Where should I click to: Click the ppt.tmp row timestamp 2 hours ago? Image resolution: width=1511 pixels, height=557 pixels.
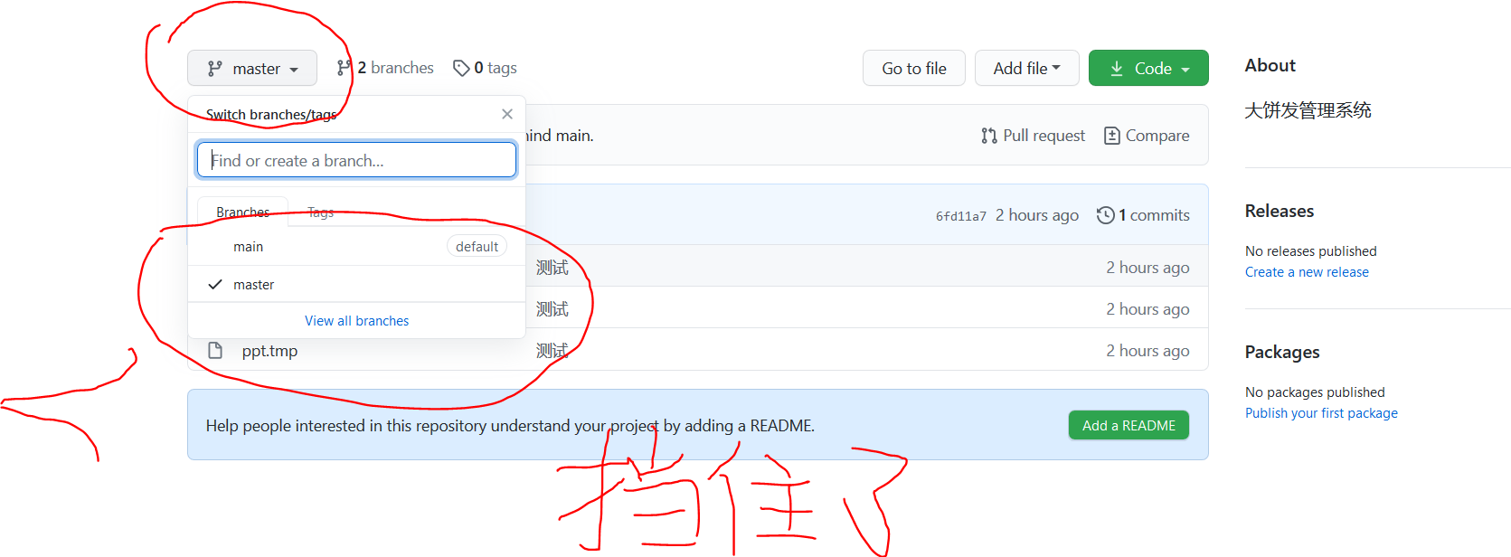[x=1147, y=351]
